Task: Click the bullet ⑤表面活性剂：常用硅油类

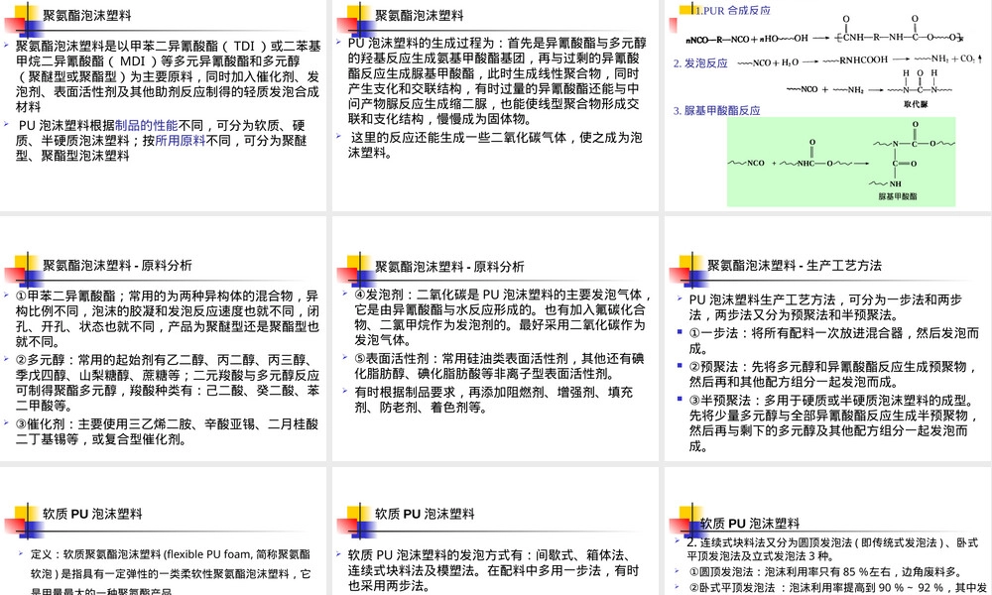Action: point(499,366)
